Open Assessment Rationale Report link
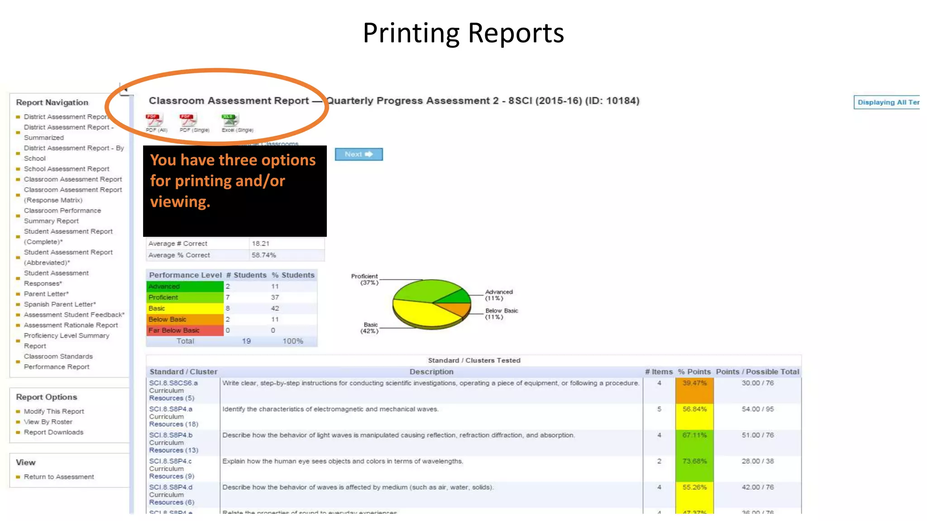This screenshot has width=927, height=521. 71,325
